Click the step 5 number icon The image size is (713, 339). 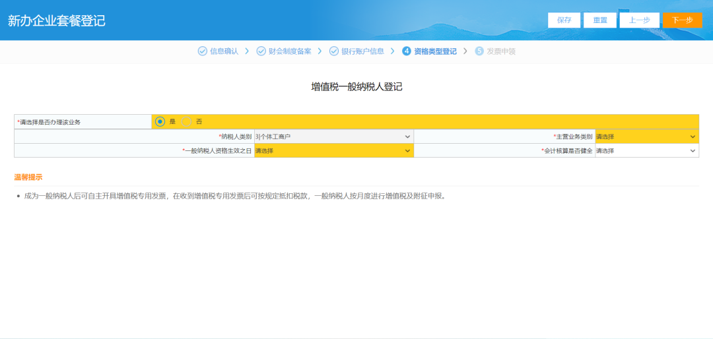479,51
